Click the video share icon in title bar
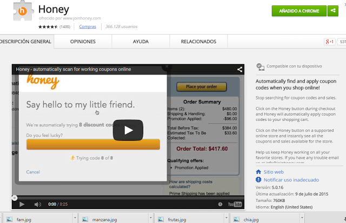Viewport: 346px width, 223px height. pyautogui.click(x=239, y=70)
